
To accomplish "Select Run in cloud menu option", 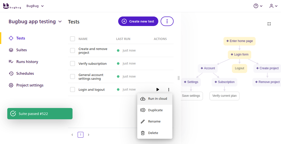I will (155, 98).
